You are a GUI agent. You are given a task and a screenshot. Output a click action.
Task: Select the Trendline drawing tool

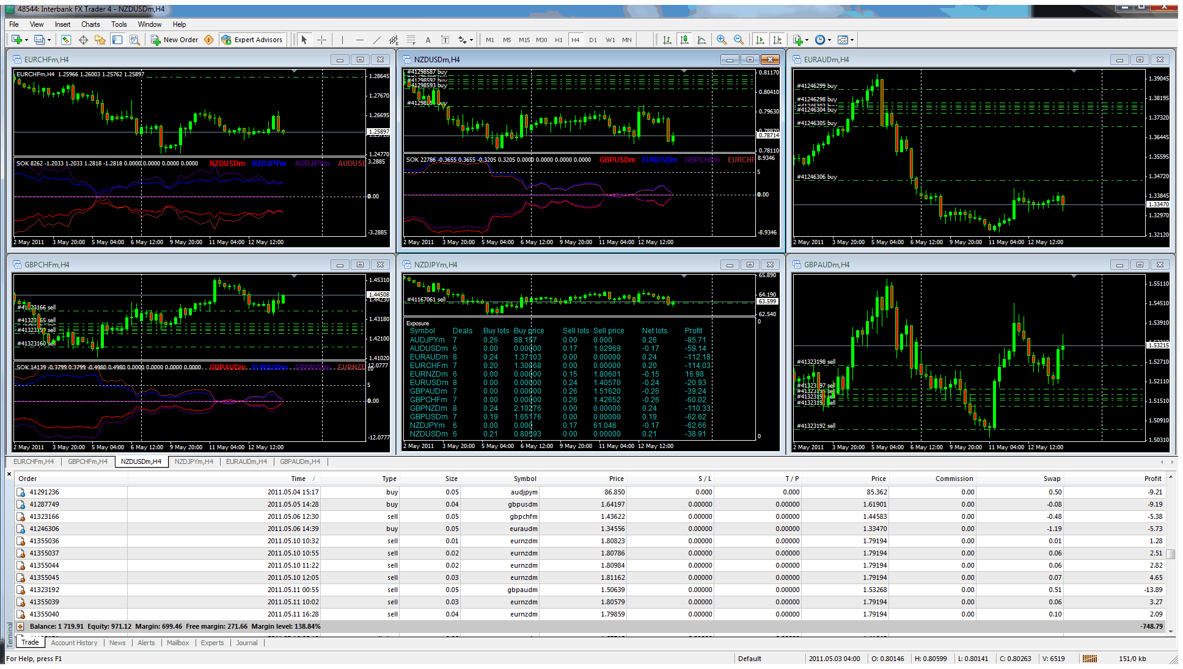376,40
